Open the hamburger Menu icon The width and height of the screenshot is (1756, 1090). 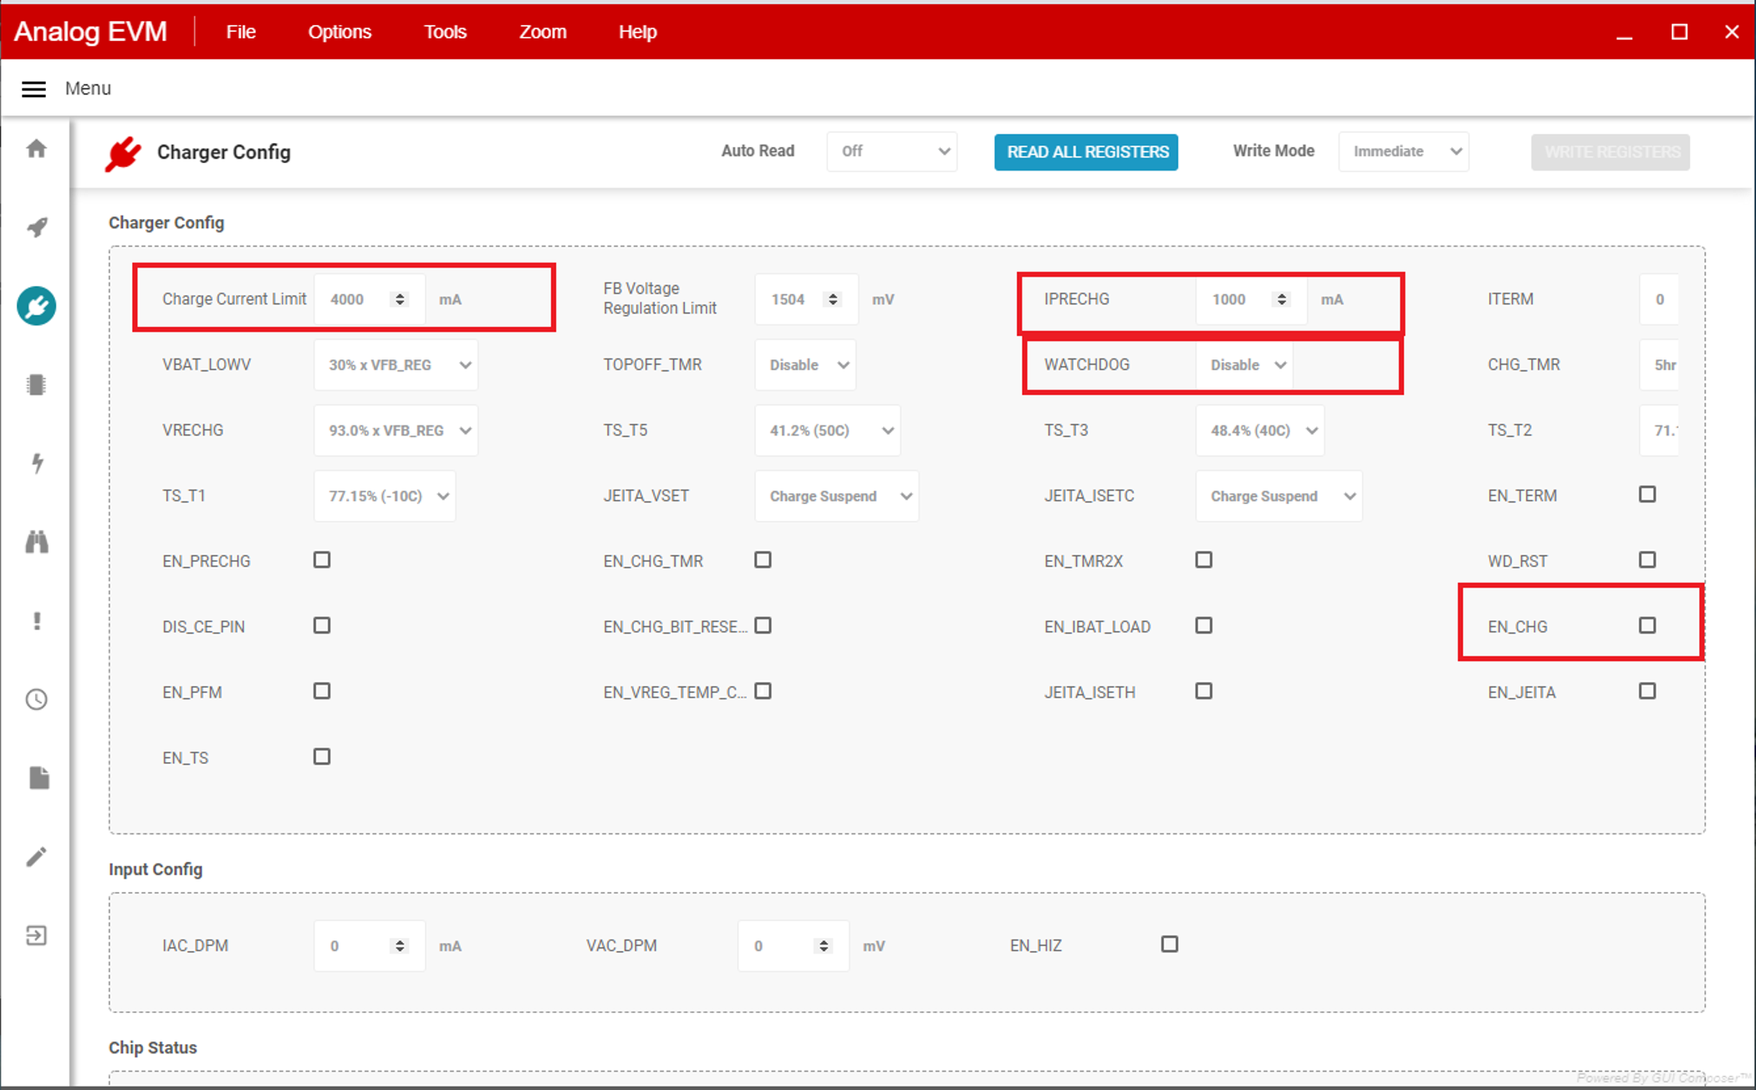(x=33, y=89)
